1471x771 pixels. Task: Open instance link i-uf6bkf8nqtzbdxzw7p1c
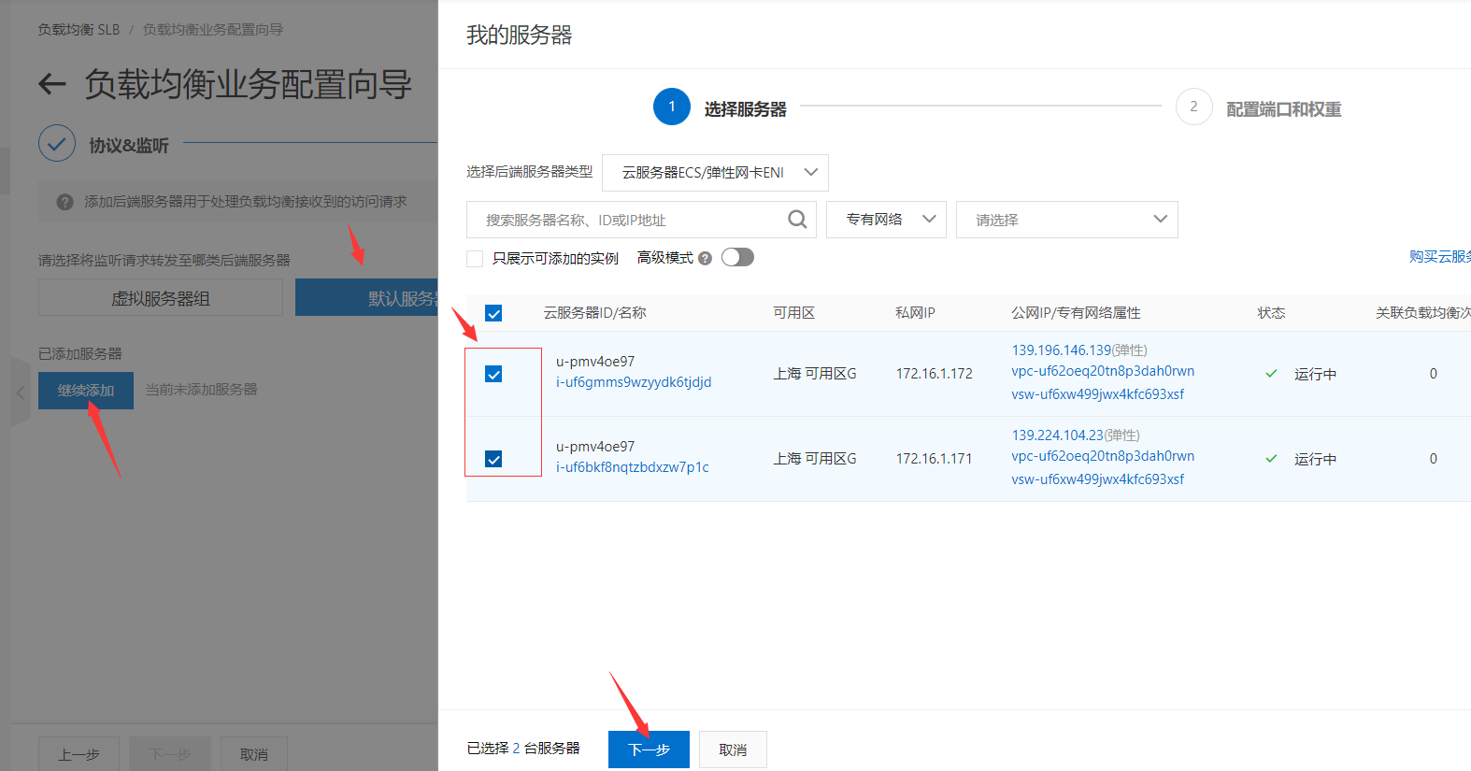pos(633,467)
